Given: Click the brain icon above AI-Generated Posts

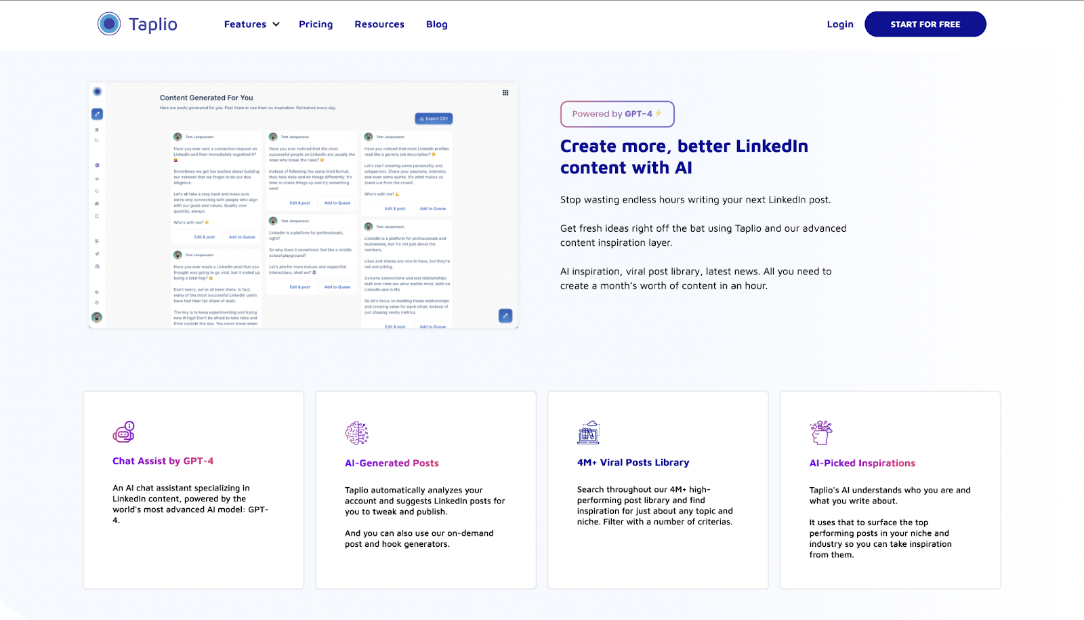Looking at the screenshot, I should (356, 433).
